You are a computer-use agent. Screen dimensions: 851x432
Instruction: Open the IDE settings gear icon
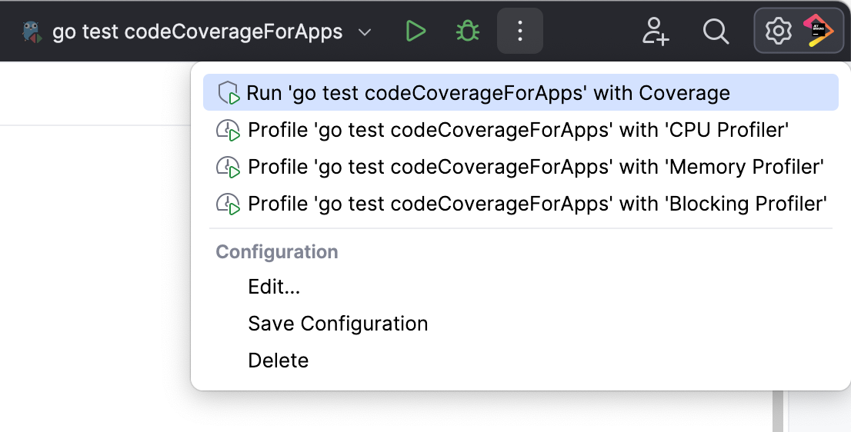point(778,32)
